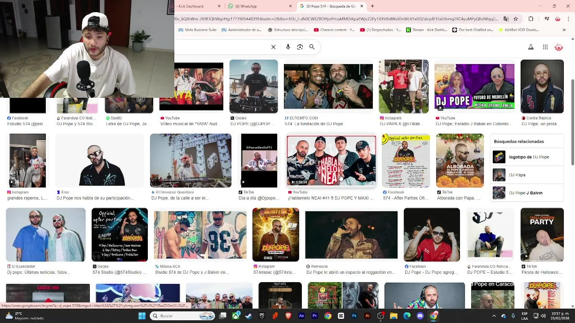This screenshot has width=575, height=323.
Task: Open File Explorer from the taskbar
Action: point(394,316)
